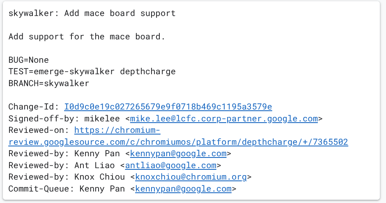Click the 'Change-Id:' label text
The image size is (386, 203).
coord(34,107)
